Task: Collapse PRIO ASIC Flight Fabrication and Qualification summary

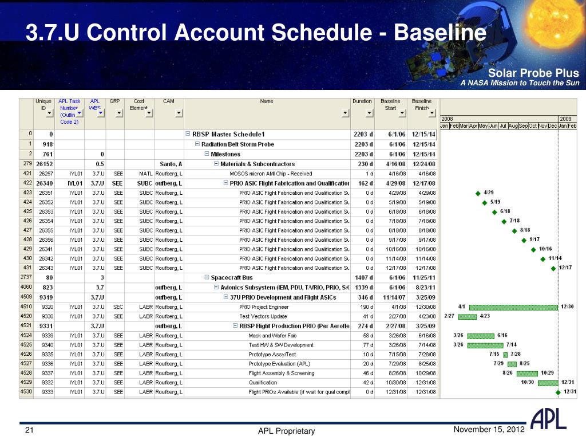Action: [x=225, y=183]
